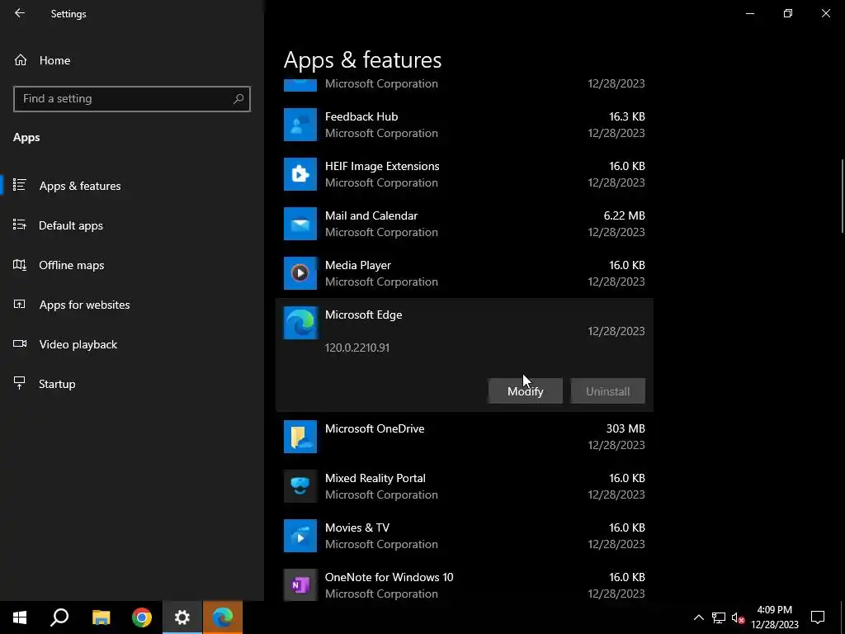Screen dimensions: 845x634
Task: Select the Media Player entry
Action: 464,273
